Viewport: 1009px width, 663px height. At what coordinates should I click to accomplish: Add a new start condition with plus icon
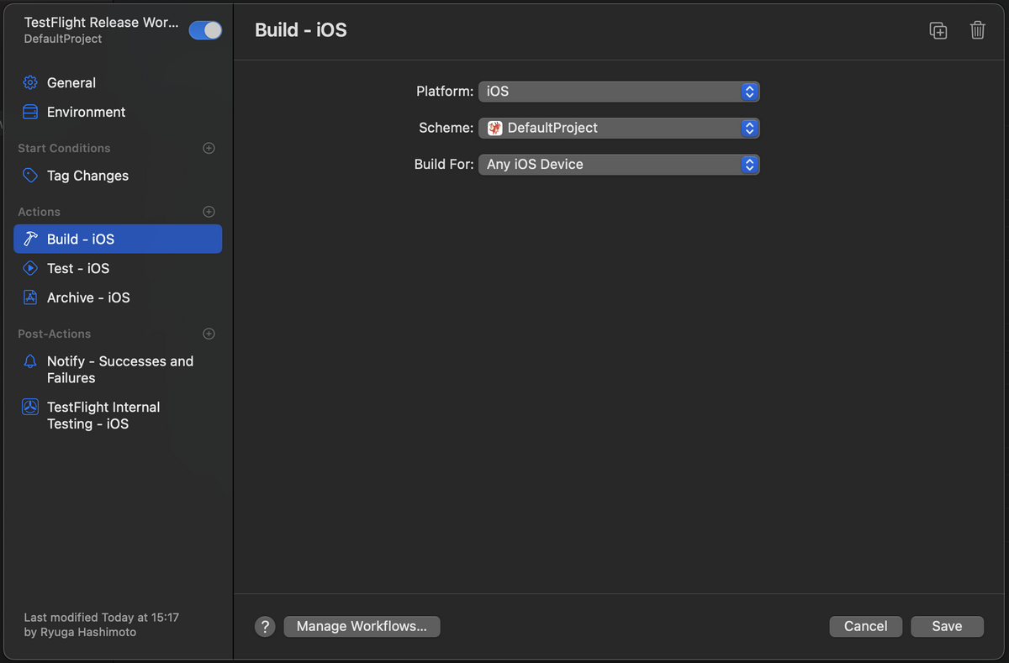pyautogui.click(x=209, y=148)
